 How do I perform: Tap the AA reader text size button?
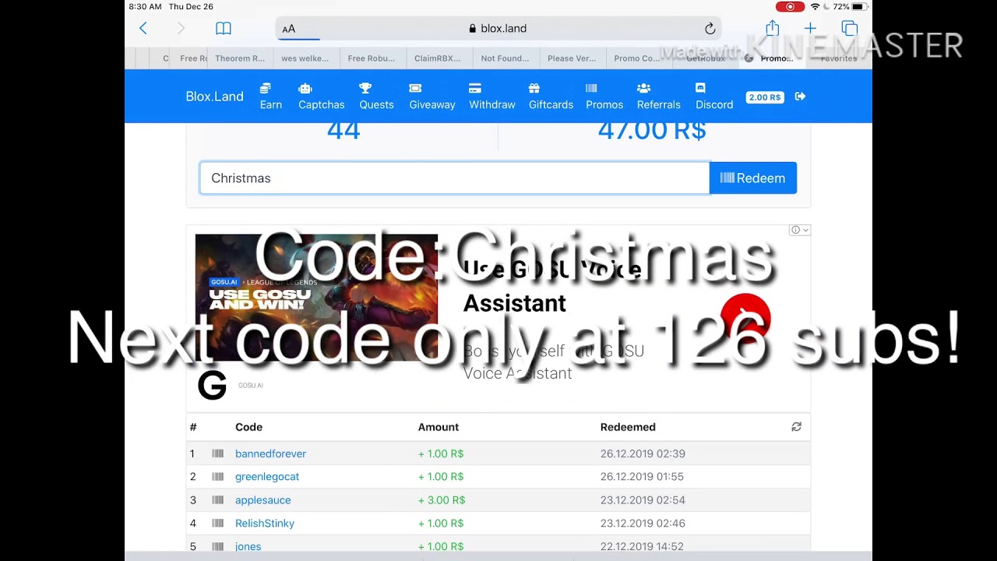pos(289,29)
